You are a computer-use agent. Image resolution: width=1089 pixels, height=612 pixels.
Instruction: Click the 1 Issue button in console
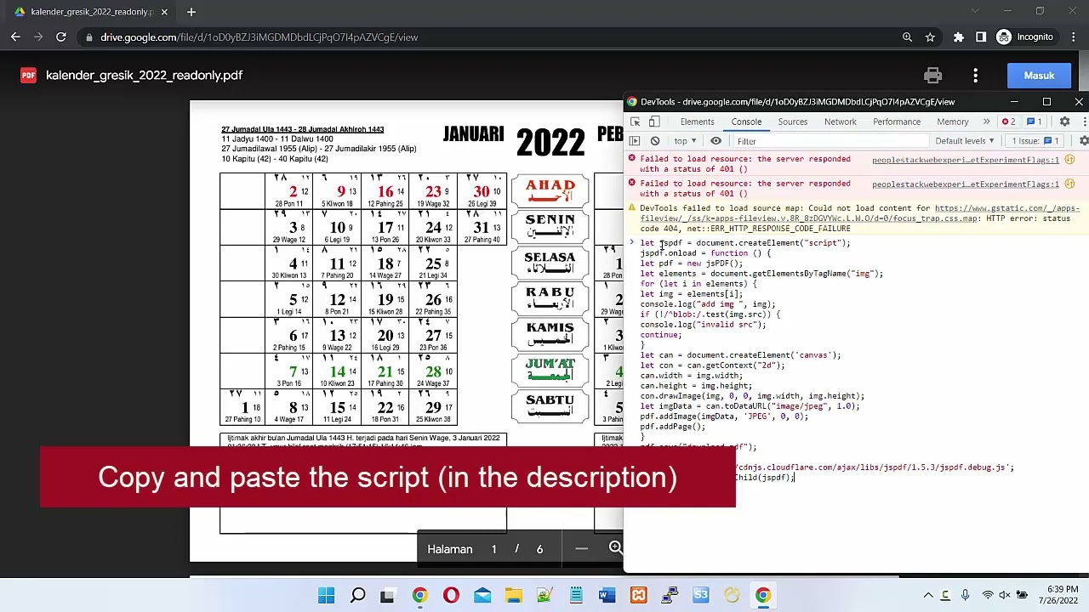click(x=1035, y=141)
